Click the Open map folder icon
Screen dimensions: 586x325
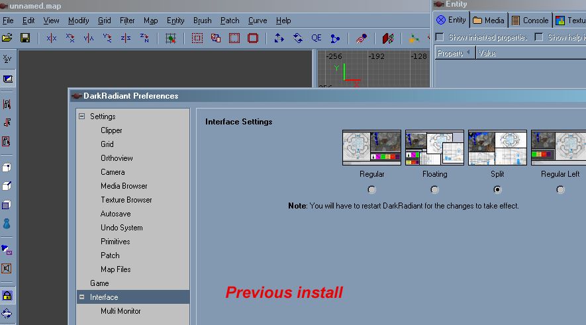[7, 38]
